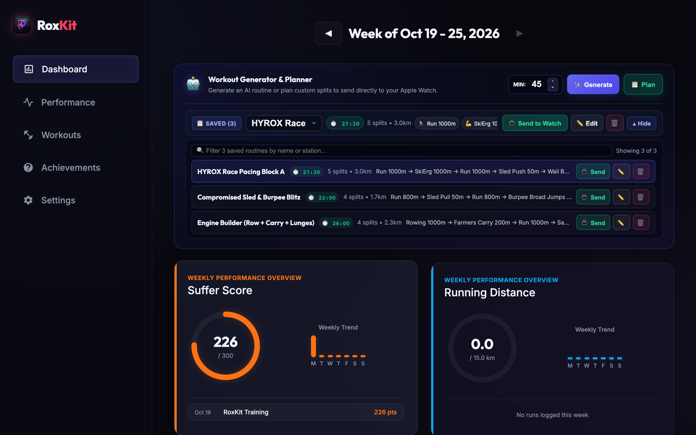The image size is (696, 435).
Task: Edit HYROX Race Pacing Block A with pencil
Action: (621, 172)
